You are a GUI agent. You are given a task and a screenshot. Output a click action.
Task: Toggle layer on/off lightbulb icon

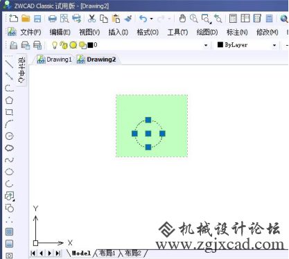click(55, 45)
